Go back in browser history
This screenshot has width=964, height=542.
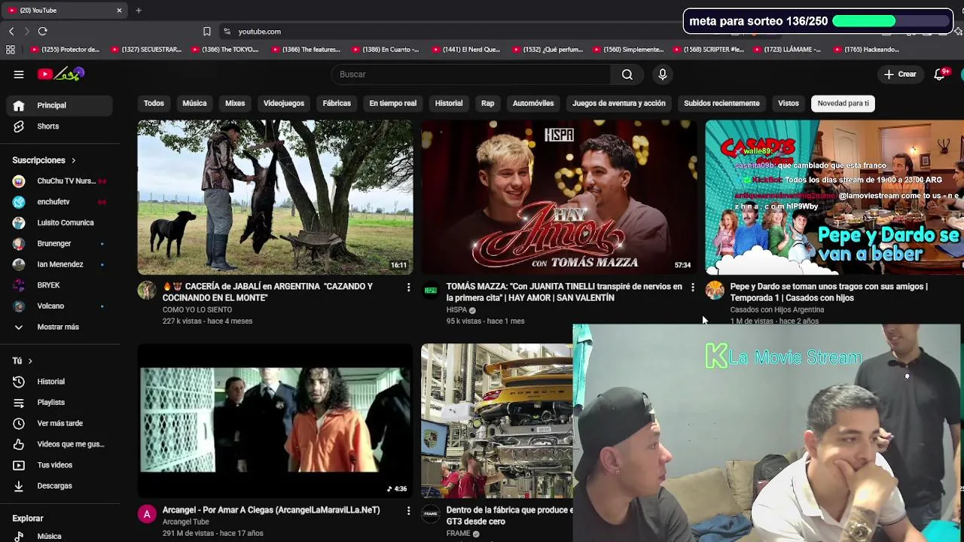pyautogui.click(x=11, y=31)
